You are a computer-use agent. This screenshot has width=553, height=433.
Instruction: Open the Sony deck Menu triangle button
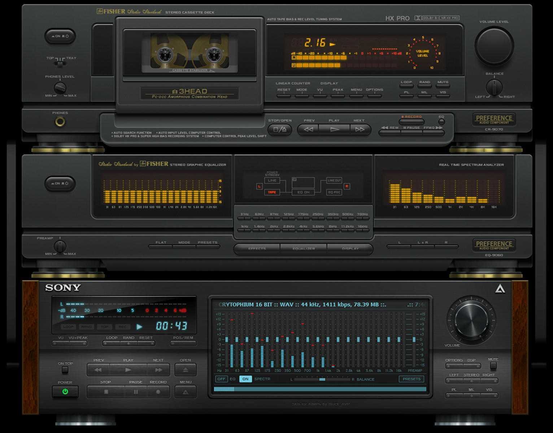pos(186,392)
